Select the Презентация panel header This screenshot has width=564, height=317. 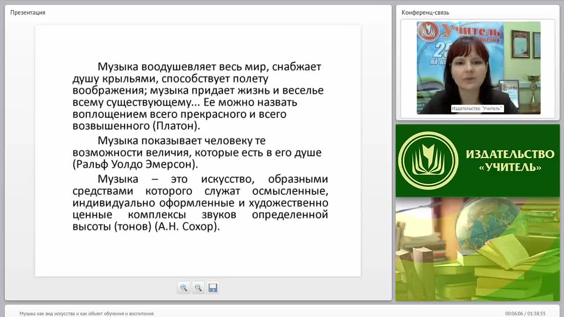pyautogui.click(x=28, y=12)
